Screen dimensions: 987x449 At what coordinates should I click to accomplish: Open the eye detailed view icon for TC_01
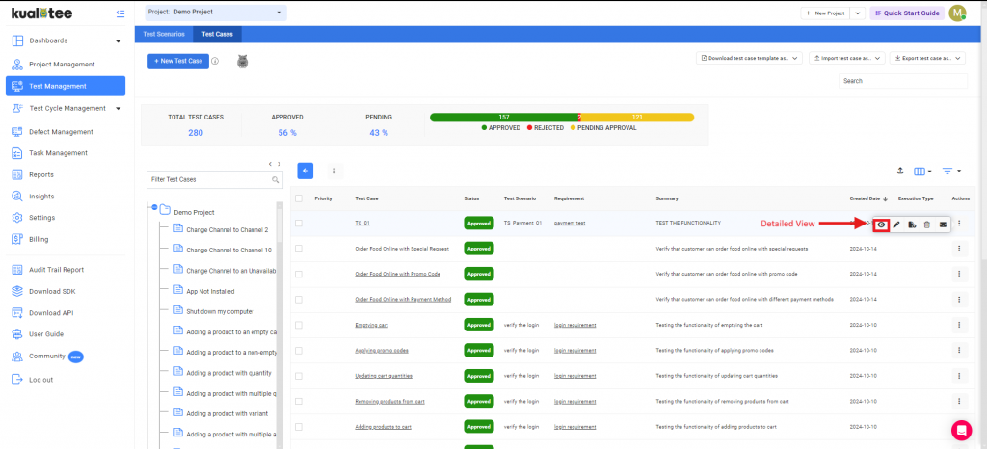coord(881,224)
